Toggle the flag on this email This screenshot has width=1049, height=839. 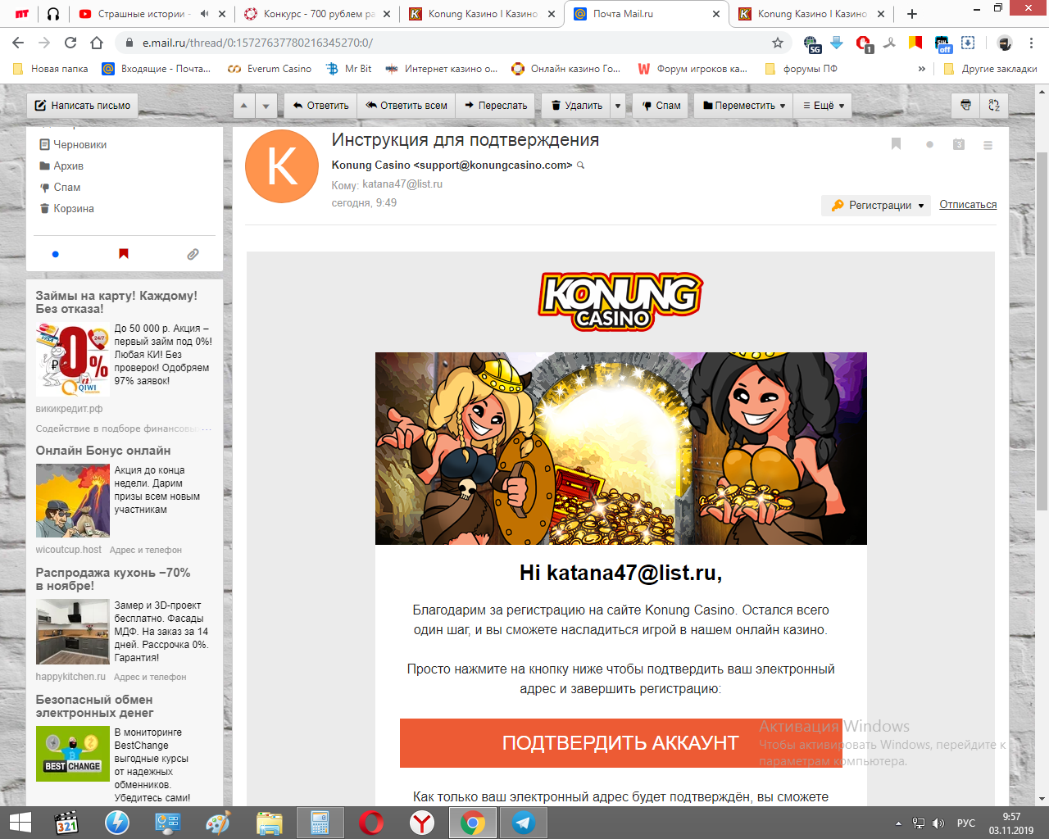896,144
